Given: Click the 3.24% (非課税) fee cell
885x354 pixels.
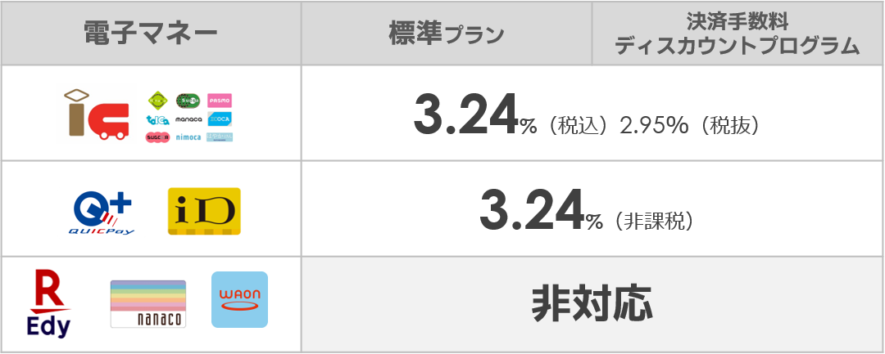Looking at the screenshot, I should tap(592, 208).
